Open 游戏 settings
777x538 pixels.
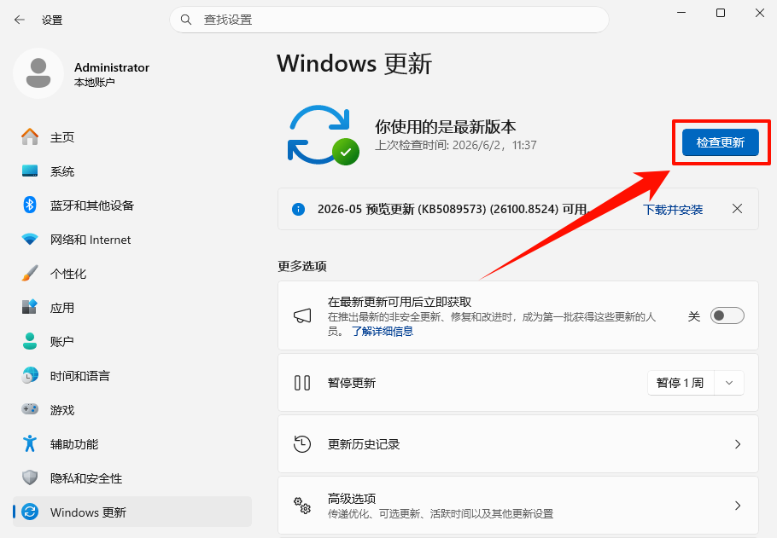coord(132,409)
